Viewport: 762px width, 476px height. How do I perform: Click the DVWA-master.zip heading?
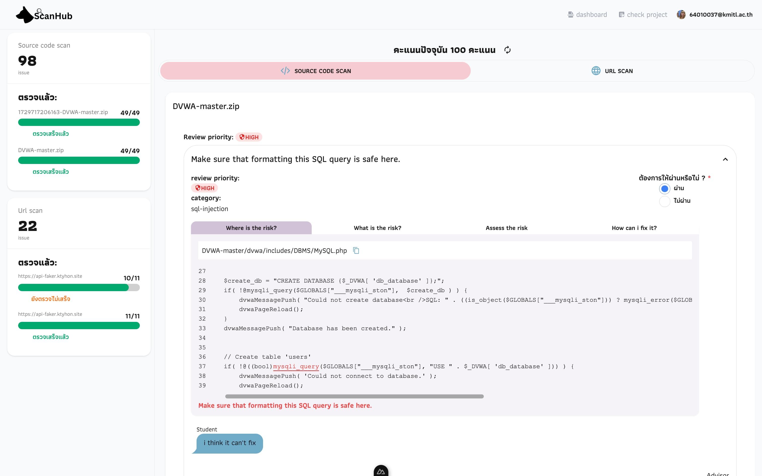coord(206,106)
